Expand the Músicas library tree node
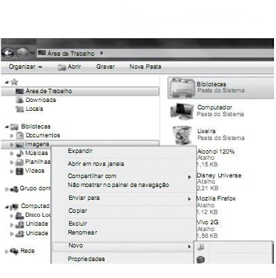This screenshot has width=276, height=278. tap(12, 154)
